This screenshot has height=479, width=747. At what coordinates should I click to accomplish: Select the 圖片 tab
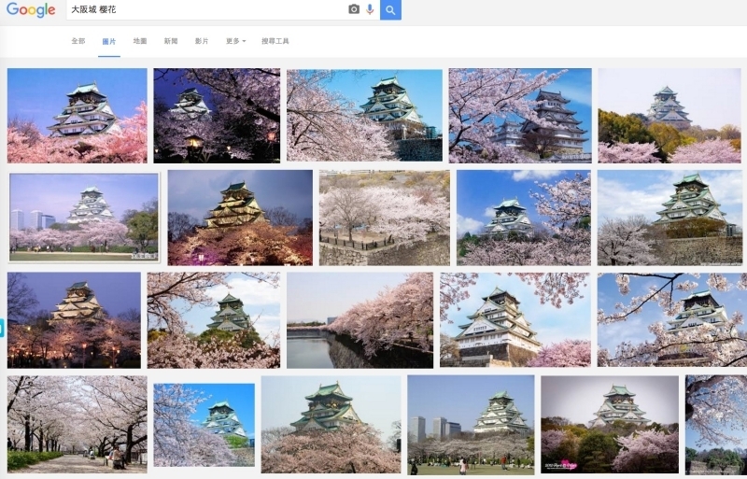point(109,41)
